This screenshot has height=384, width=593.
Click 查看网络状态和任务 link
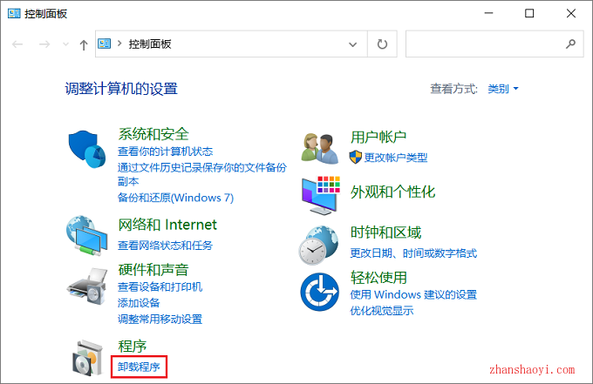click(166, 246)
